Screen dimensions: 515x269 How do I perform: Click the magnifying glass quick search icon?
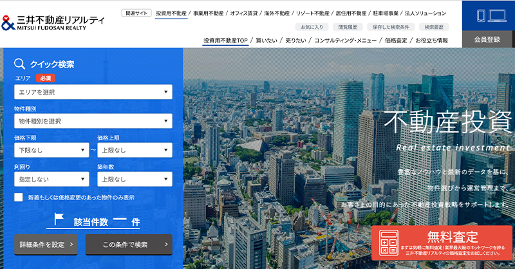[20, 64]
